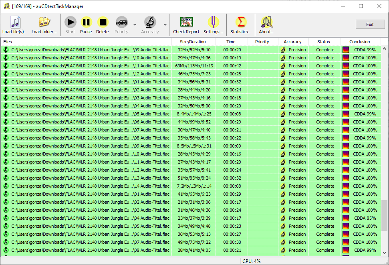
Task: Click the scrollbar down arrow
Action: [384, 253]
